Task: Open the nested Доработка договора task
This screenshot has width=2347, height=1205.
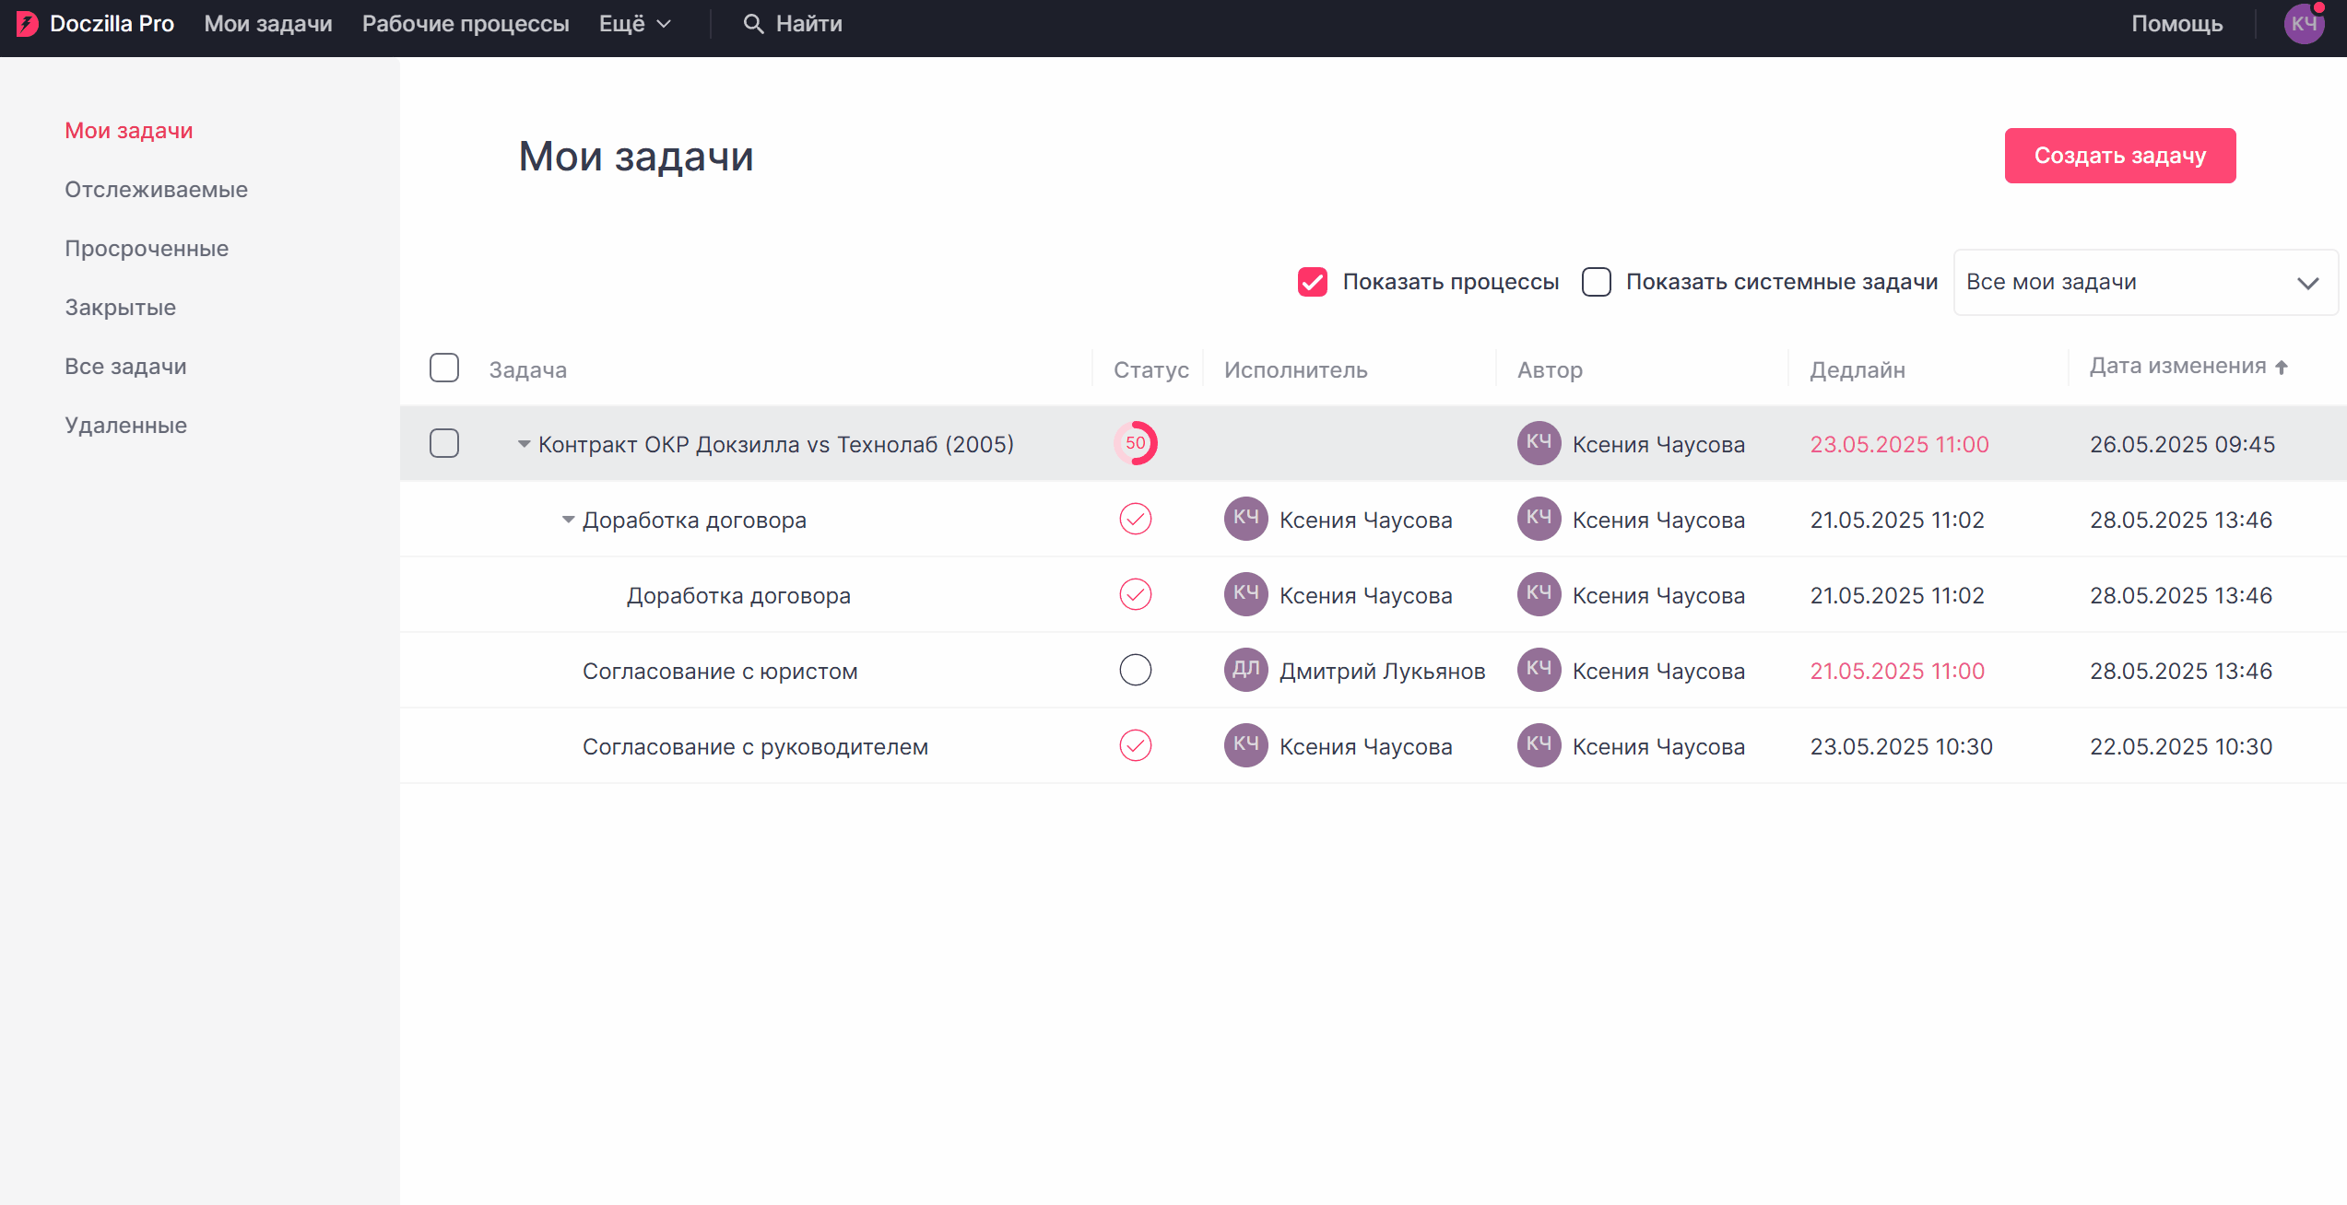Action: (738, 595)
